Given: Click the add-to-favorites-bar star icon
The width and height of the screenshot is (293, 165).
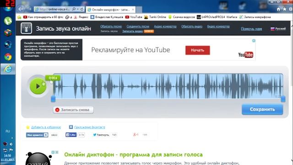Looking at the screenshot, I should pyautogui.click(x=19, y=17).
